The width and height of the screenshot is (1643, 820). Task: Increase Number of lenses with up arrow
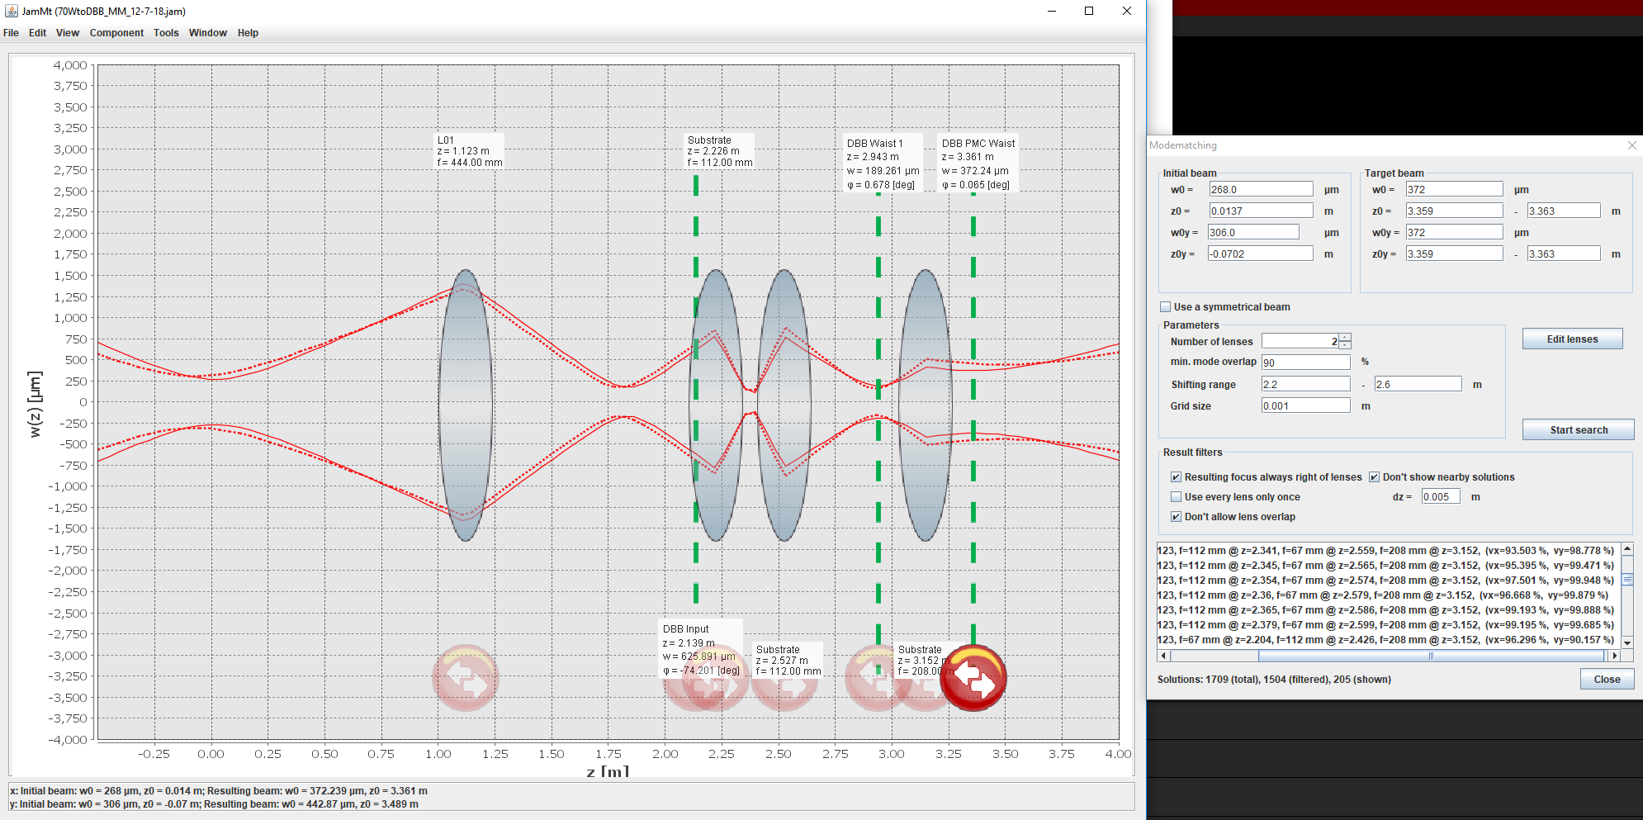point(1345,337)
